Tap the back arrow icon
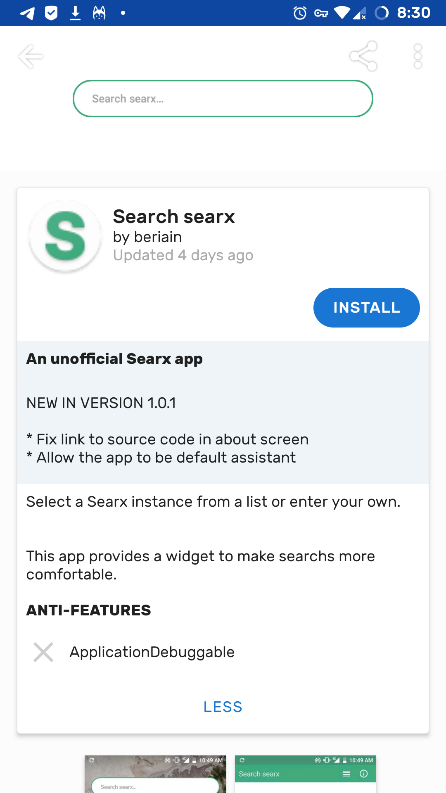 pos(31,56)
